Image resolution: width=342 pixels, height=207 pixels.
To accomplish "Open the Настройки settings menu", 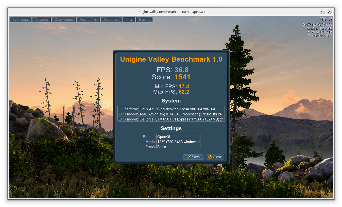I will (88, 20).
